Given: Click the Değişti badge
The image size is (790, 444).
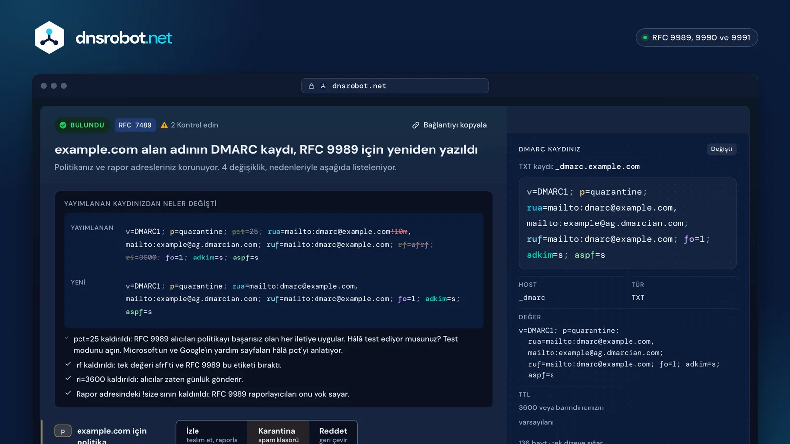Looking at the screenshot, I should point(721,149).
